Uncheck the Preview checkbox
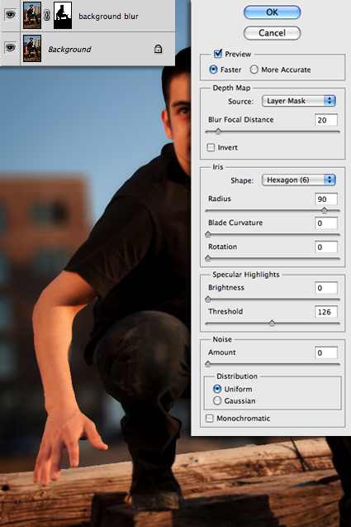 tap(218, 53)
